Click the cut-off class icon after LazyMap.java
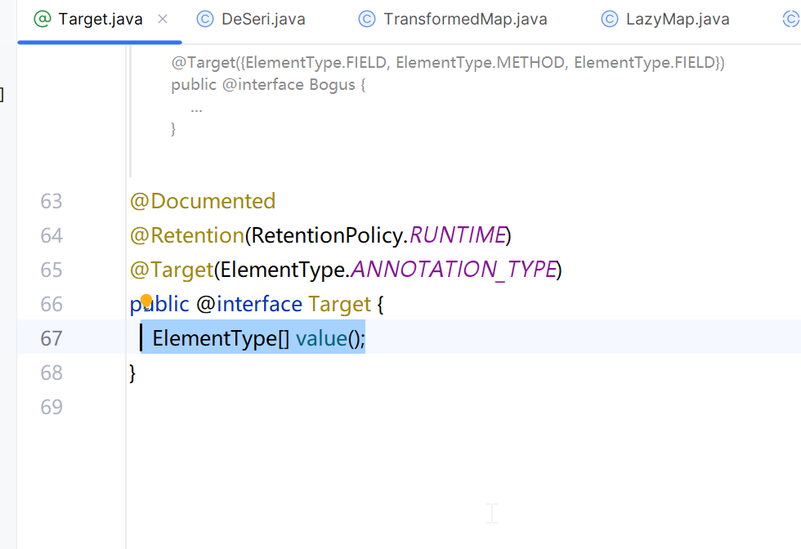801x549 pixels. click(791, 20)
